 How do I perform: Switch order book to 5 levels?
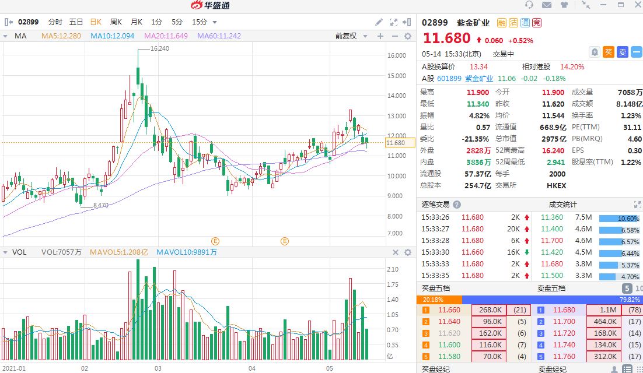click(627, 288)
